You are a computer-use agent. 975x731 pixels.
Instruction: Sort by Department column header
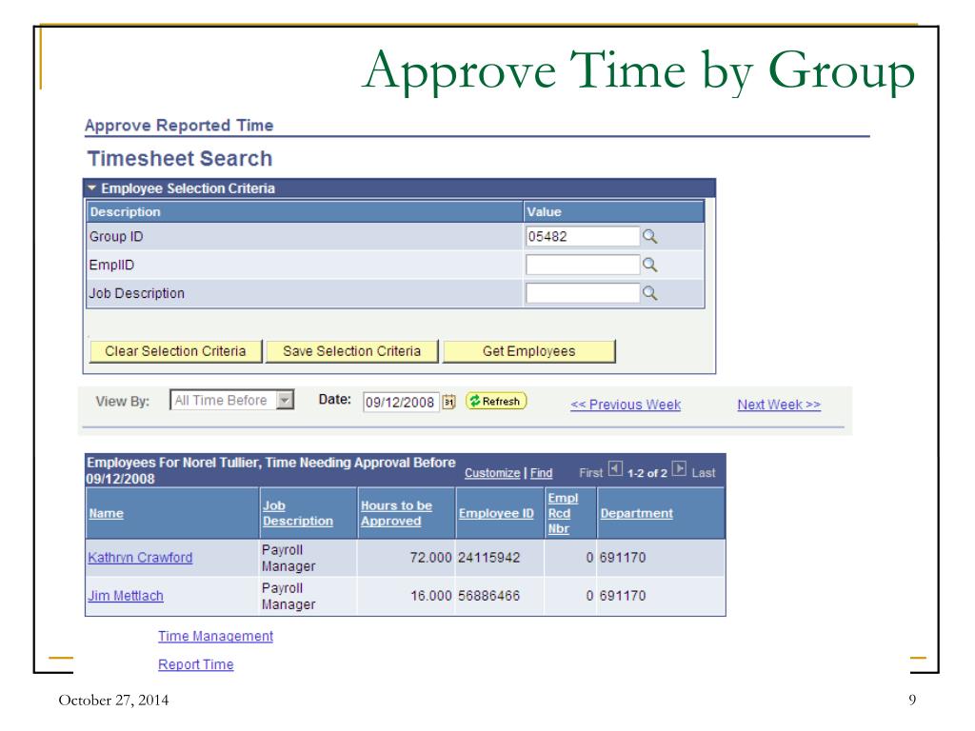click(637, 513)
